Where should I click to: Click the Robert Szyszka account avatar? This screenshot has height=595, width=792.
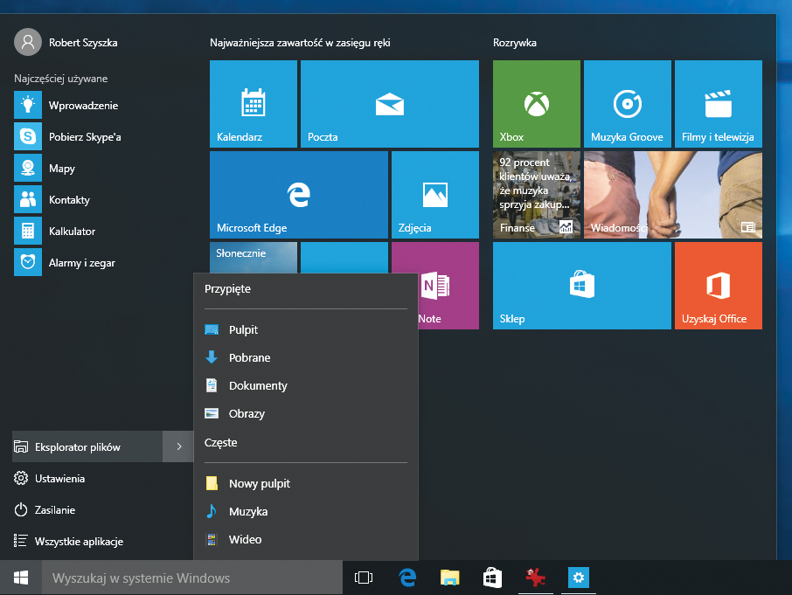25,41
